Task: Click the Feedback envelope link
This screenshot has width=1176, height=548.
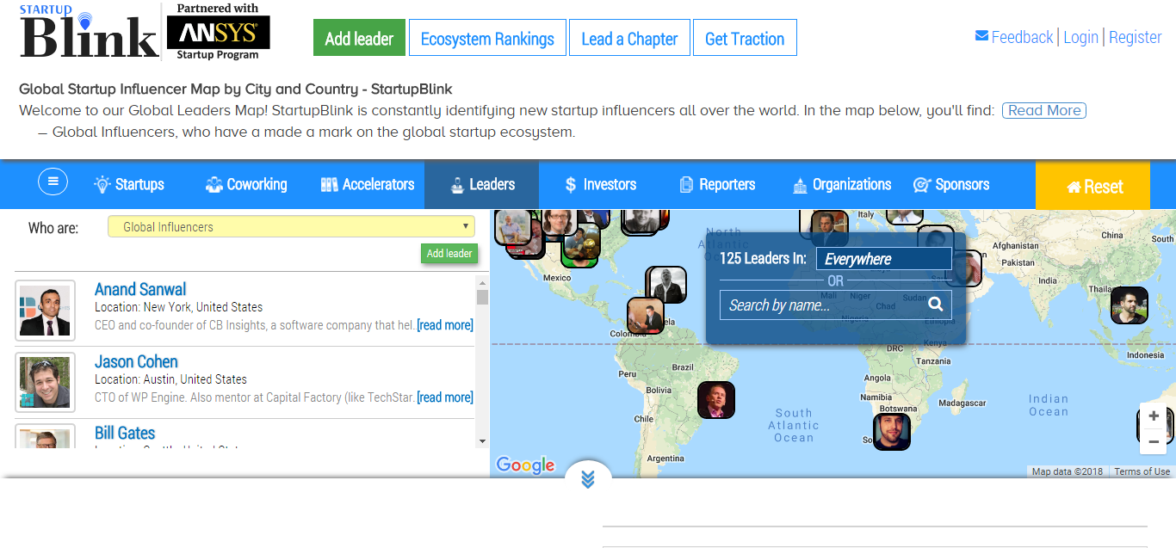Action: pyautogui.click(x=1013, y=37)
